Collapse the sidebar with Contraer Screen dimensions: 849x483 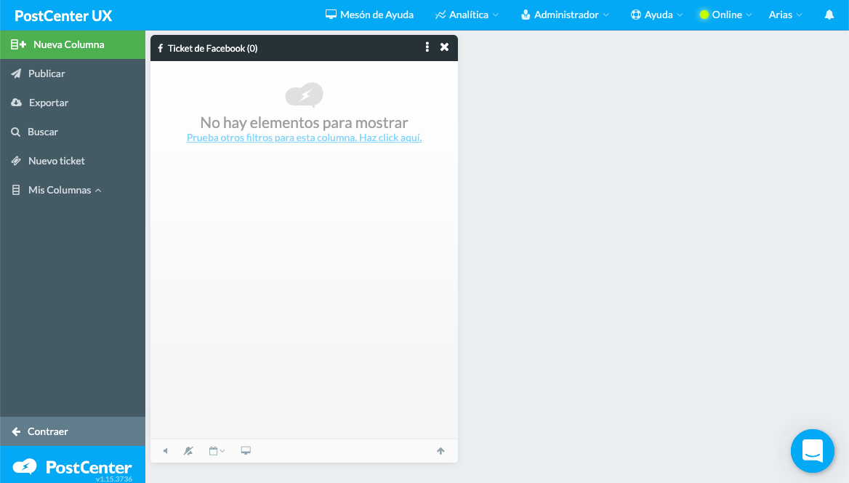[x=73, y=431]
